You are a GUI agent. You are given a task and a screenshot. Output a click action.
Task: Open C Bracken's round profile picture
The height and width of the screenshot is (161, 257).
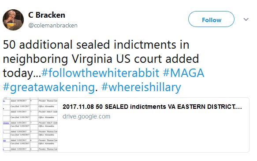tap(13, 20)
